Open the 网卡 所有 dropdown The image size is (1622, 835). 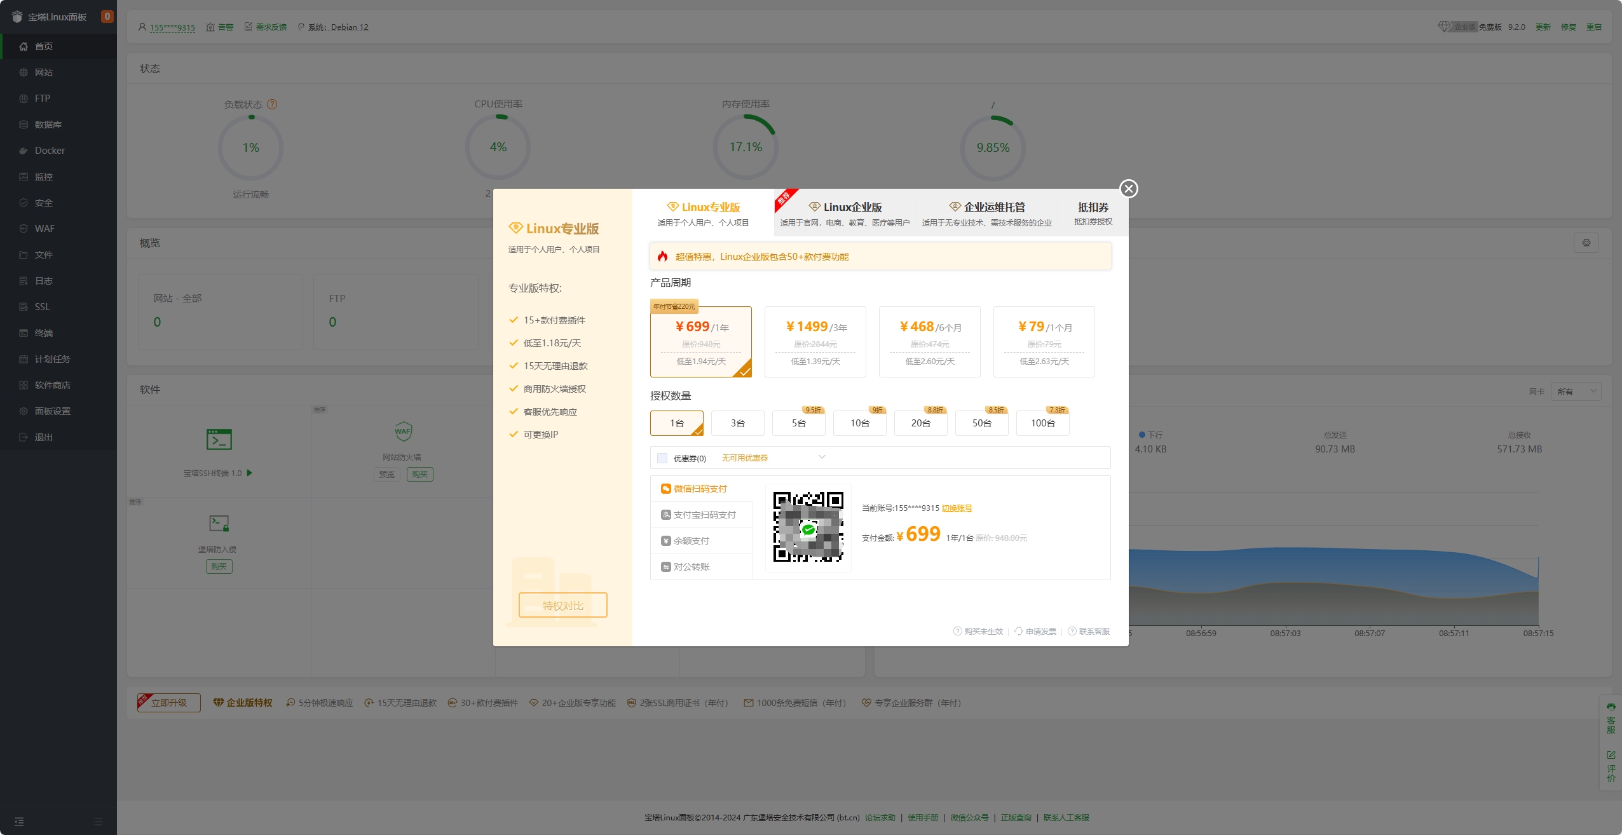1575,391
